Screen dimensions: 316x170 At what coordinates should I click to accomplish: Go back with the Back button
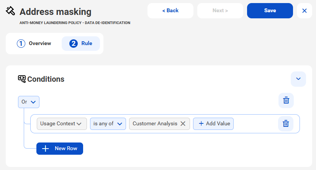[170, 11]
